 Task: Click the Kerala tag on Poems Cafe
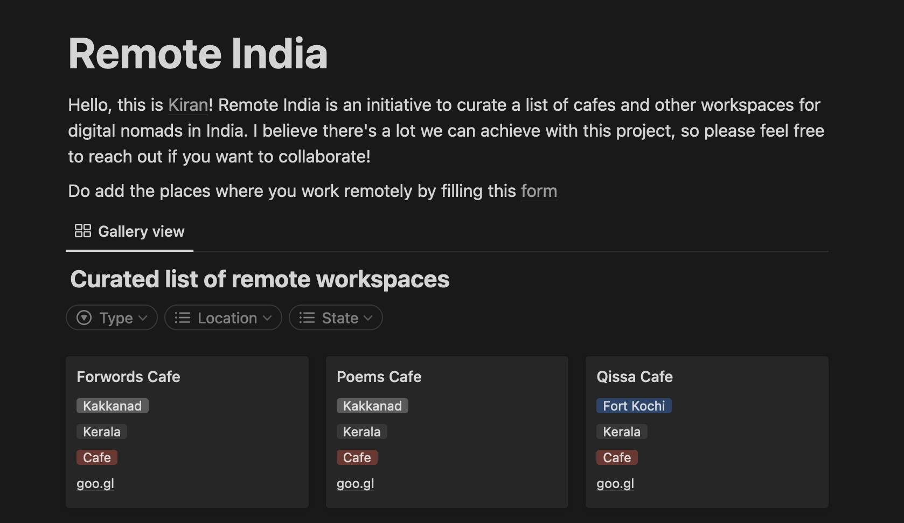point(362,432)
